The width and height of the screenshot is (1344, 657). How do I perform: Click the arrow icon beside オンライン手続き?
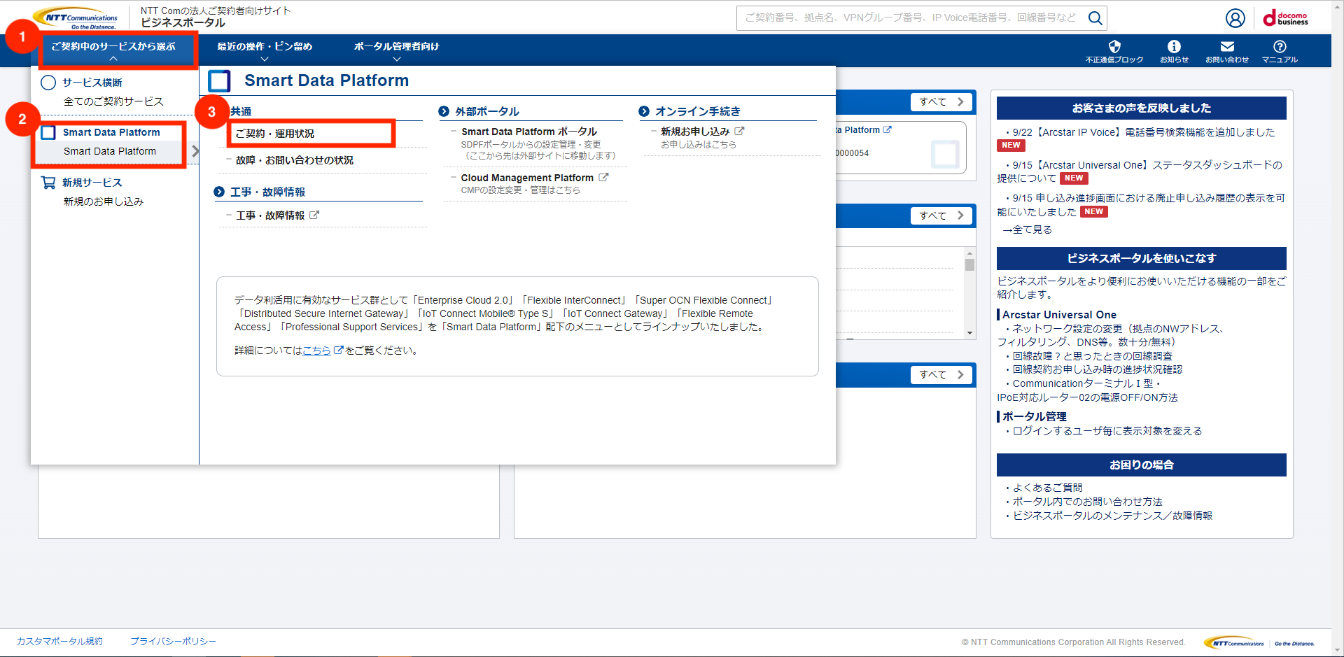[644, 111]
